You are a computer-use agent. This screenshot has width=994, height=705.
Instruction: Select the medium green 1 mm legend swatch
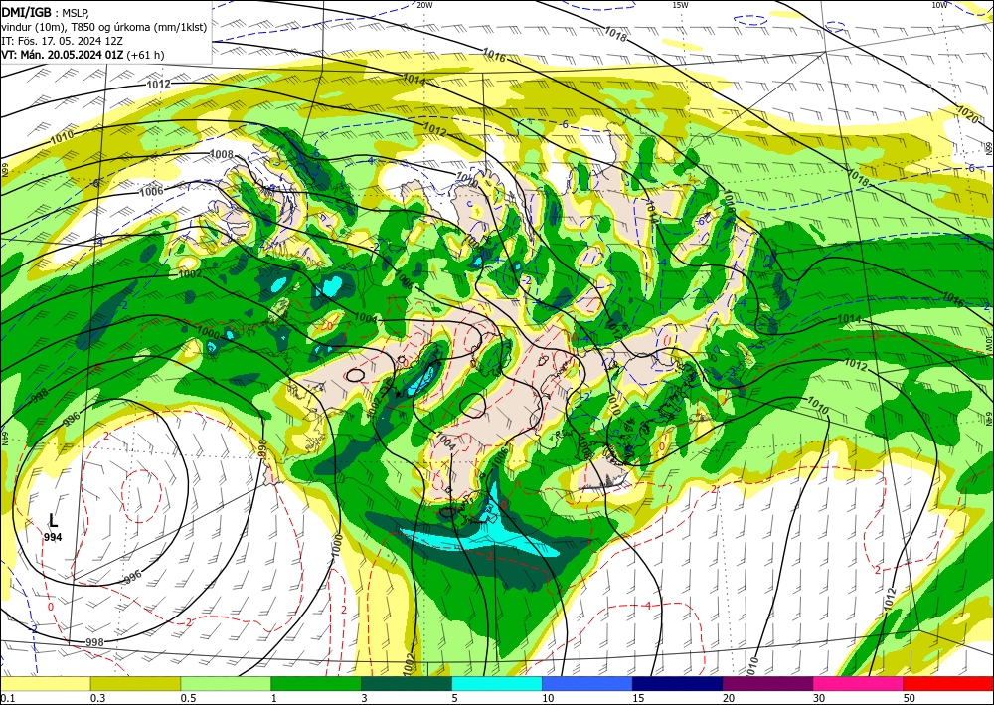[x=316, y=683]
